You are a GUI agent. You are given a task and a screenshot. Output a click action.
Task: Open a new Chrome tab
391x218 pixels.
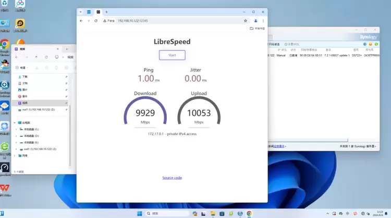coord(107,11)
